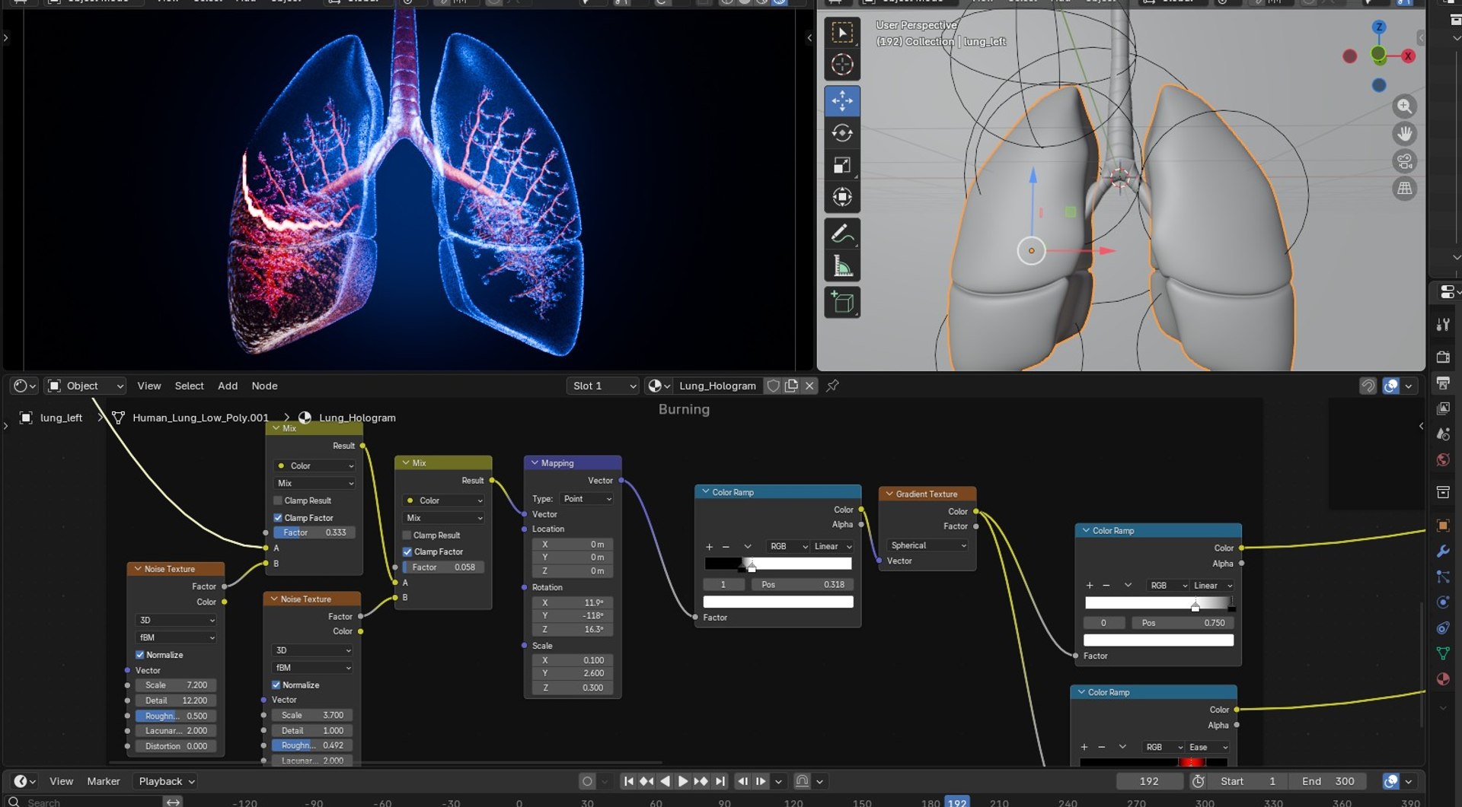Open the Object mode dropdown in node editor
The height and width of the screenshot is (807, 1462).
[85, 386]
